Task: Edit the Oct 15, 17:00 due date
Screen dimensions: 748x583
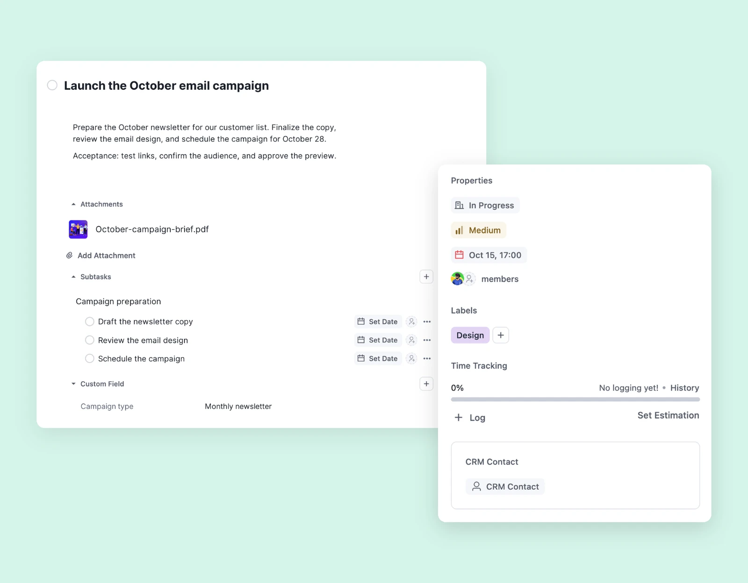Action: tap(489, 255)
